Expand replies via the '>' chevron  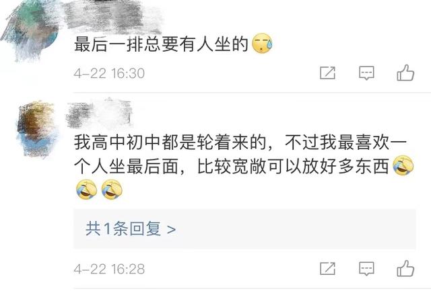pyautogui.click(x=171, y=229)
